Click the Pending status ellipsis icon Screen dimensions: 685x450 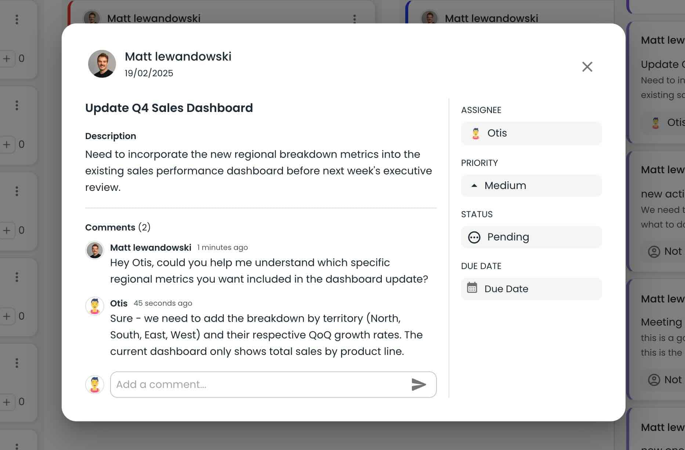click(x=474, y=237)
